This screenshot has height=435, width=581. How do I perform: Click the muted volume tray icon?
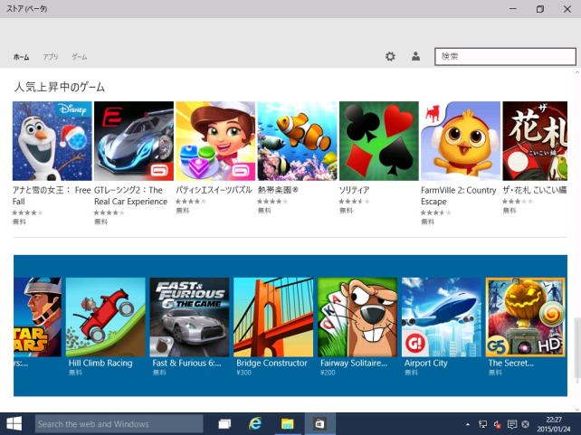pyautogui.click(x=497, y=424)
